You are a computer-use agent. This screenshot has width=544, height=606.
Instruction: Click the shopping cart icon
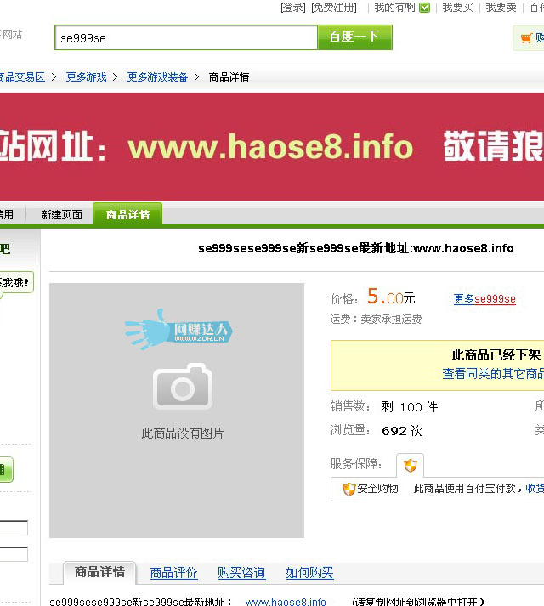click(526, 38)
